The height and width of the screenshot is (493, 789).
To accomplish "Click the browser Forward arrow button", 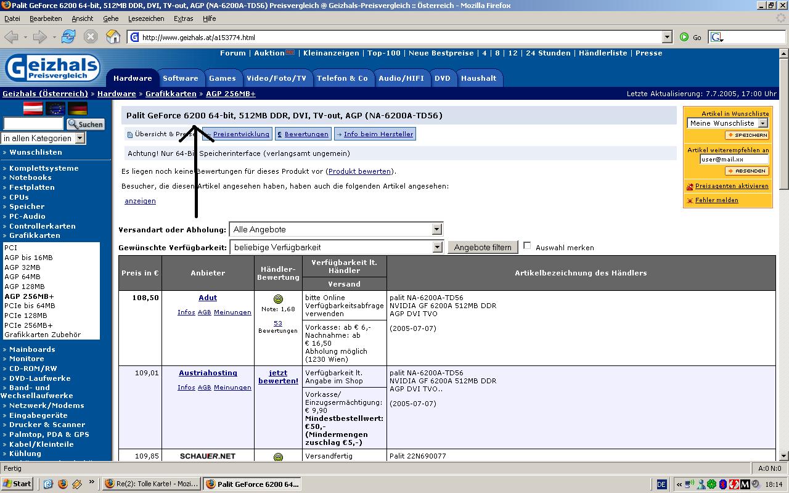I will click(40, 37).
